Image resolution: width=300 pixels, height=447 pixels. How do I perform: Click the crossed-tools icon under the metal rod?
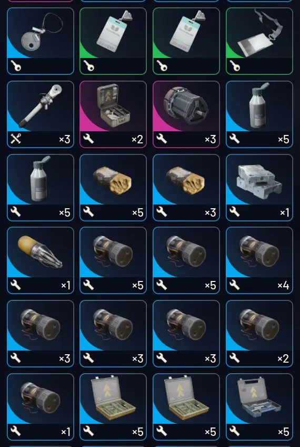pos(16,139)
